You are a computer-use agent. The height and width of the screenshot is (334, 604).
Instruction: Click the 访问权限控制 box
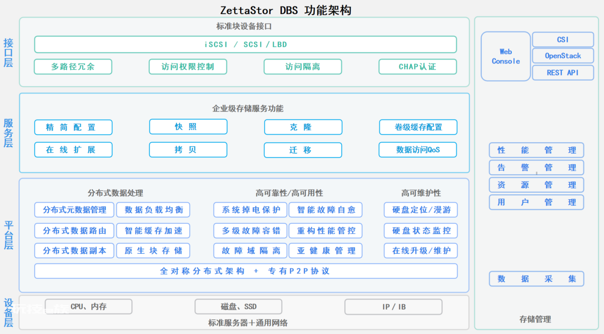188,67
